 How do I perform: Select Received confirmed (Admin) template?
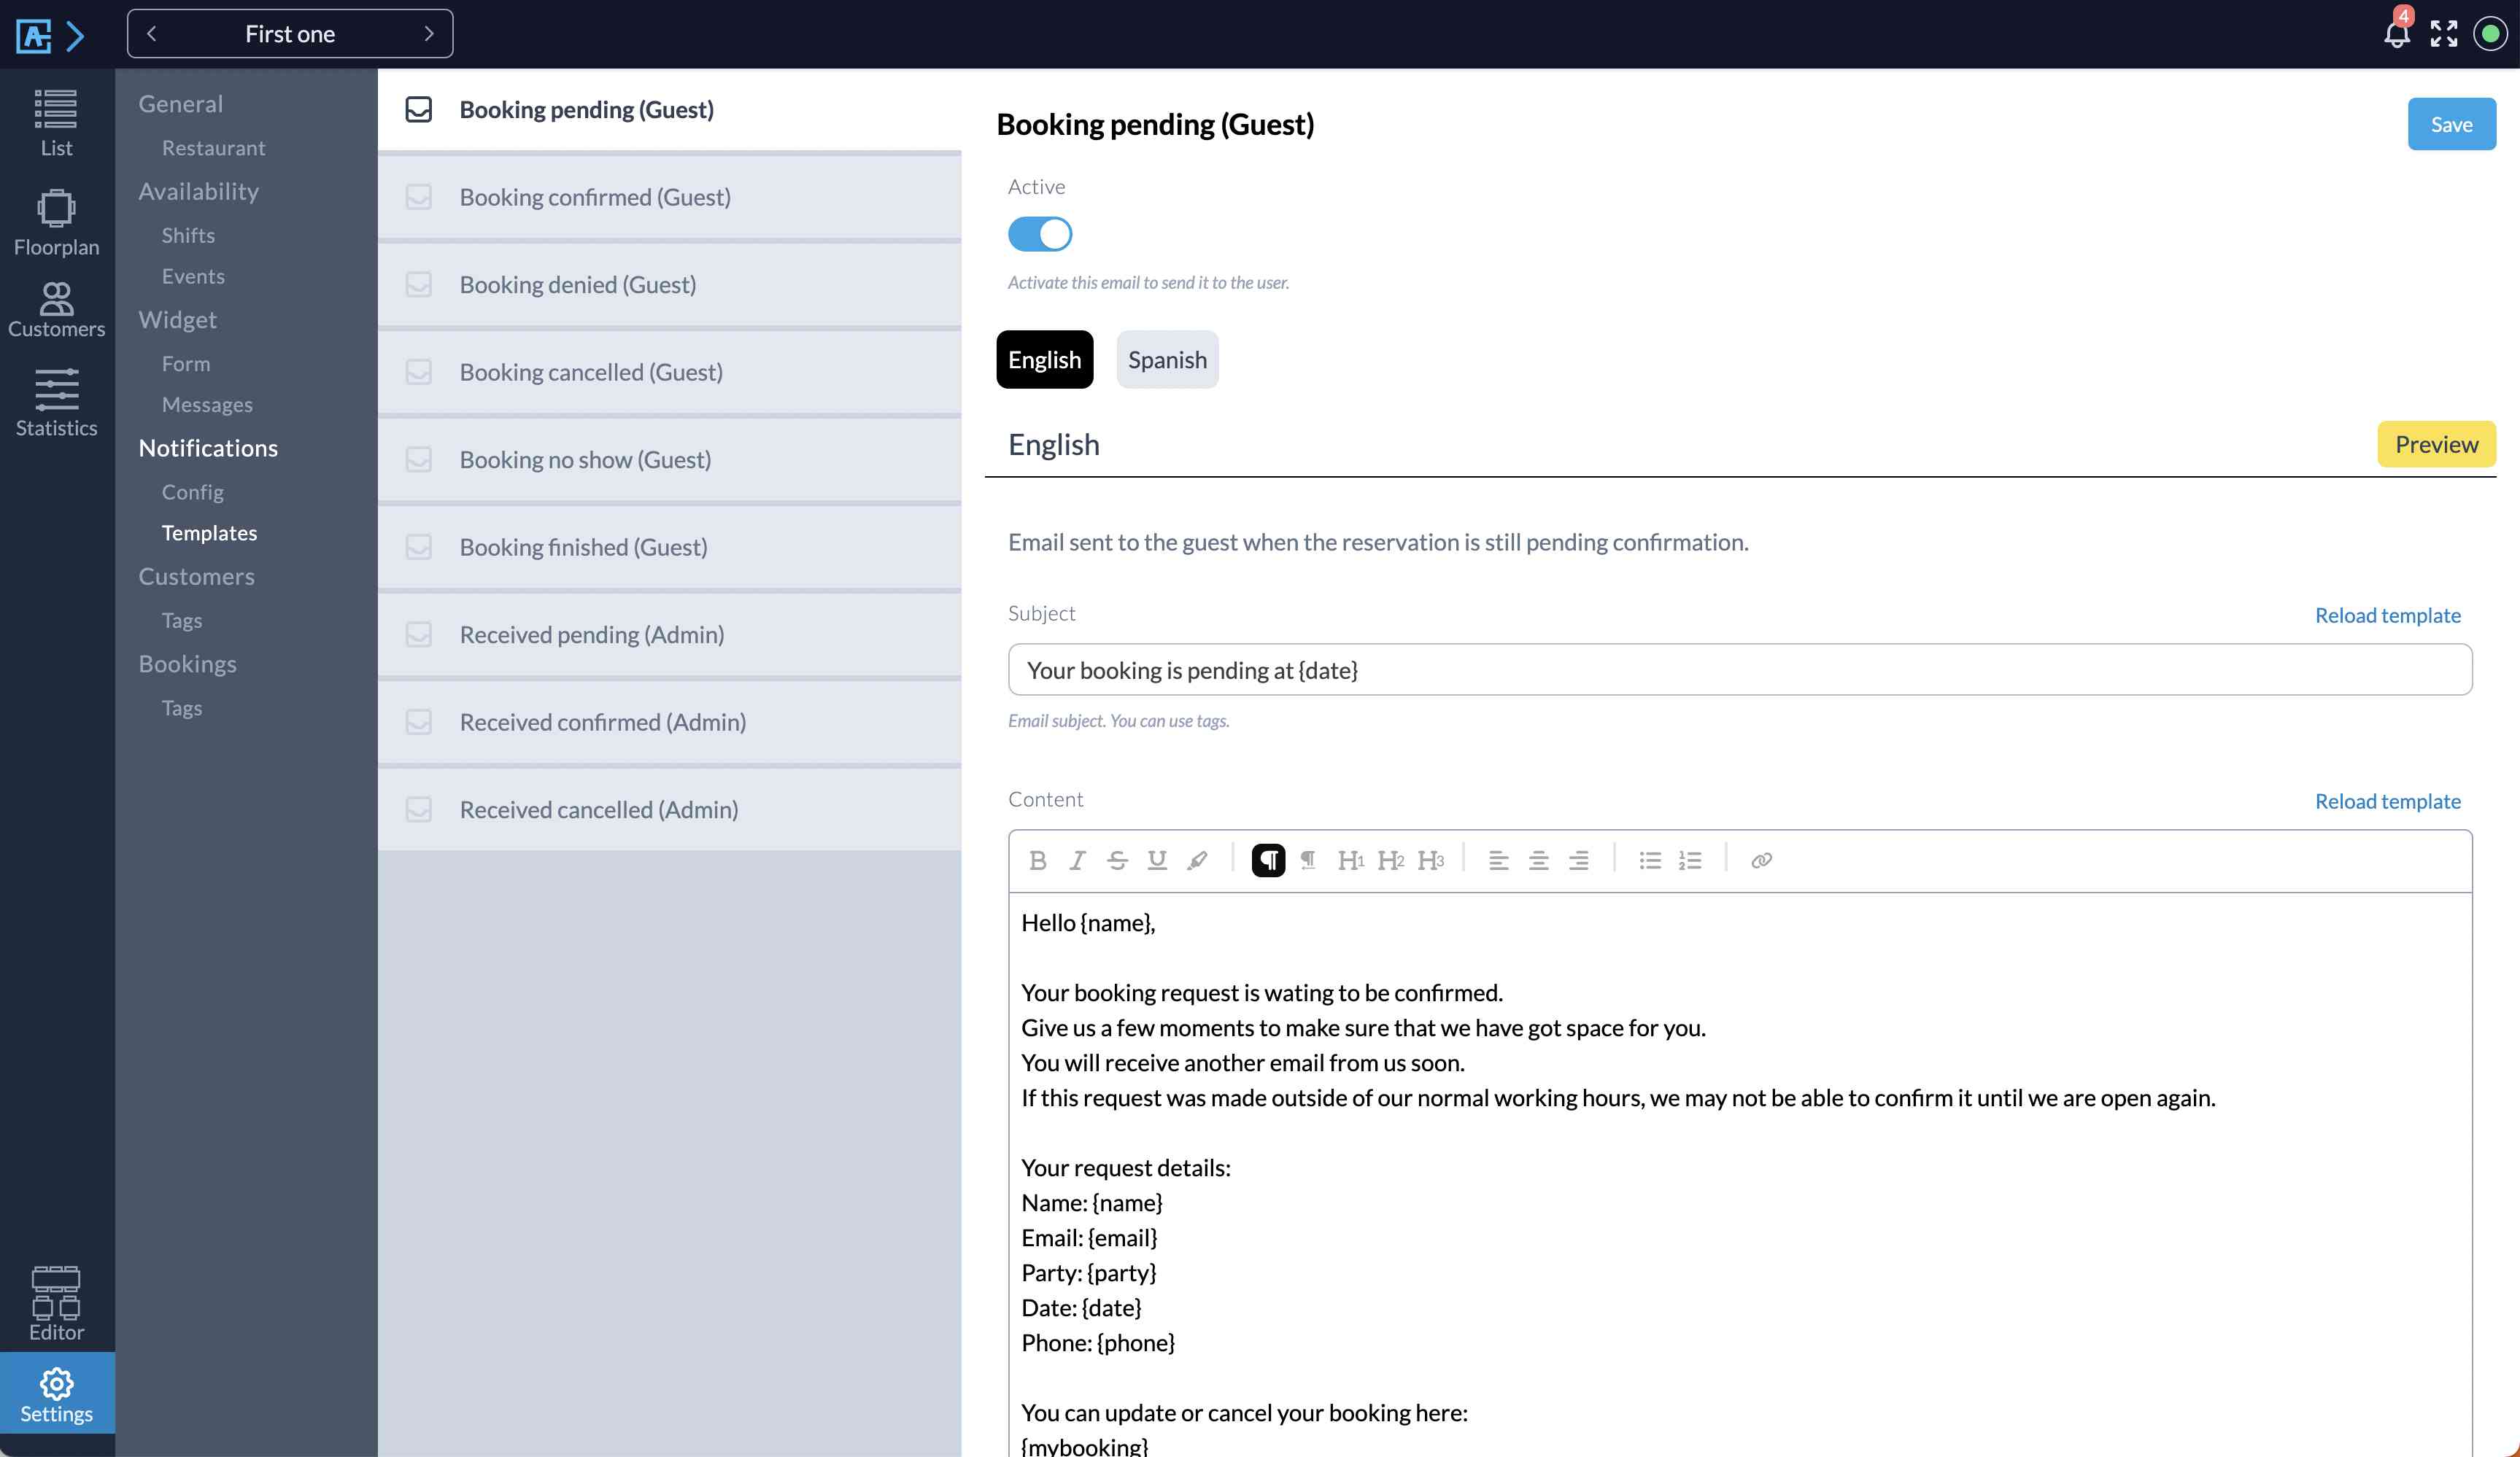click(669, 721)
